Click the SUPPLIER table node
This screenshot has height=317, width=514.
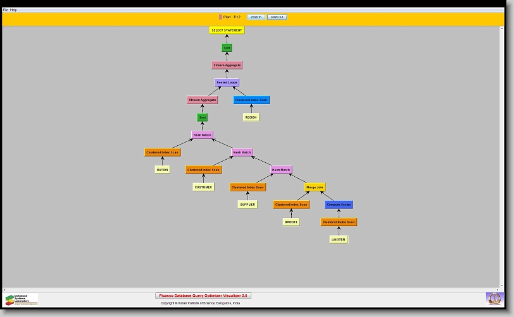click(248, 205)
